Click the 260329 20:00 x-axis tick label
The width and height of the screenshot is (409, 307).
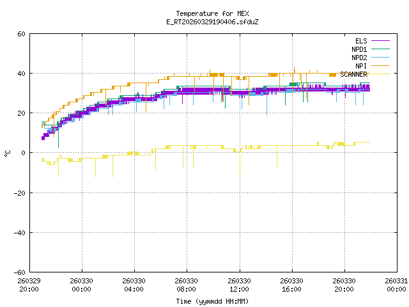[29, 285]
